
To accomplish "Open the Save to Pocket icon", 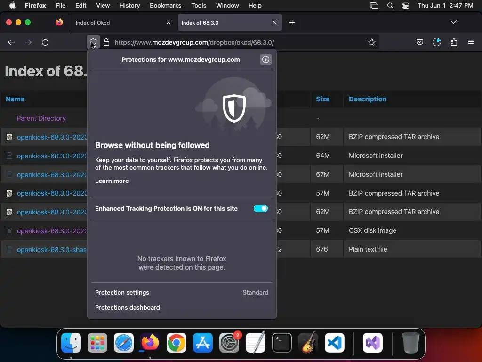I will [x=419, y=42].
